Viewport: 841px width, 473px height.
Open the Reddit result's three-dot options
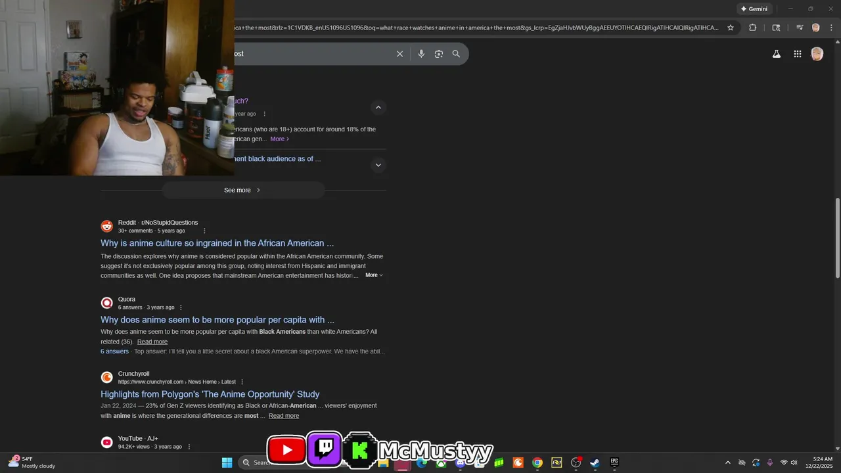click(x=204, y=231)
